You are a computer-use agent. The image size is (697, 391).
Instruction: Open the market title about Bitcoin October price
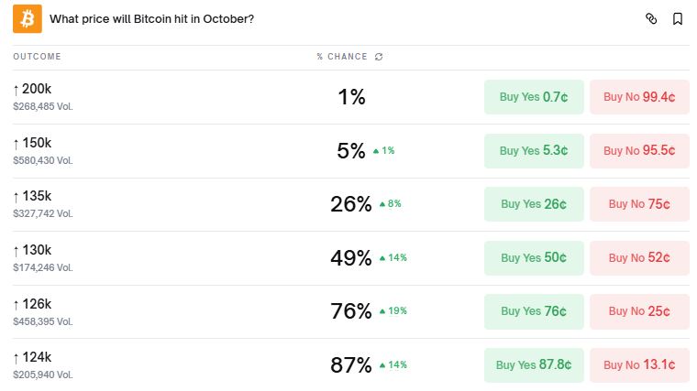[152, 19]
